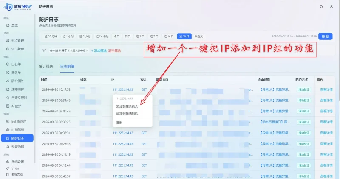Viewport: 340px width, 179px height.
Task: Click 清空筛选 link
Action: click(x=114, y=50)
